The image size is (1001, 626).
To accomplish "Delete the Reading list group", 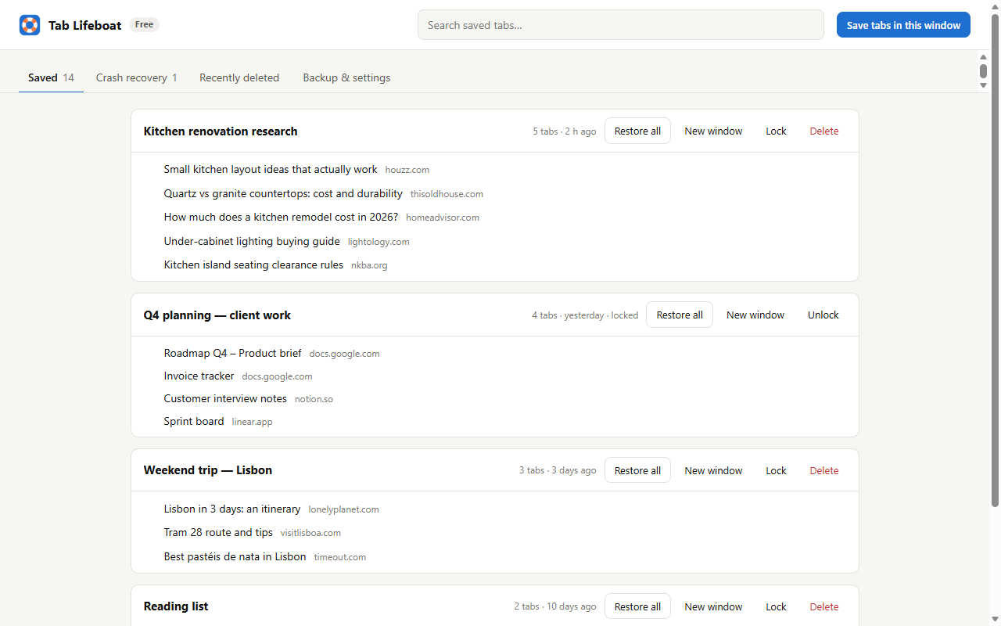I will click(x=824, y=606).
